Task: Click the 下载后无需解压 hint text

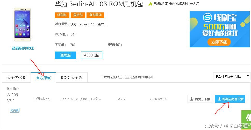Action: (128, 77)
